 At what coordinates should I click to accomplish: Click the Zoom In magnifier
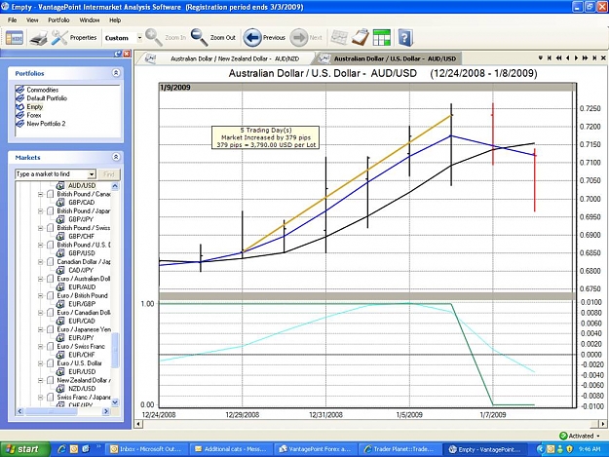[x=153, y=38]
